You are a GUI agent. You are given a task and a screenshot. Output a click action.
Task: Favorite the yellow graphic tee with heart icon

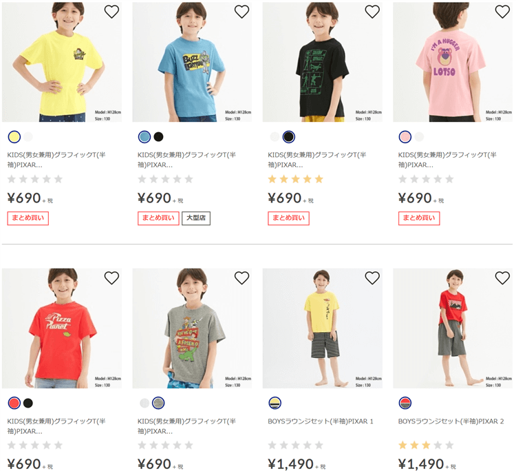coord(111,12)
